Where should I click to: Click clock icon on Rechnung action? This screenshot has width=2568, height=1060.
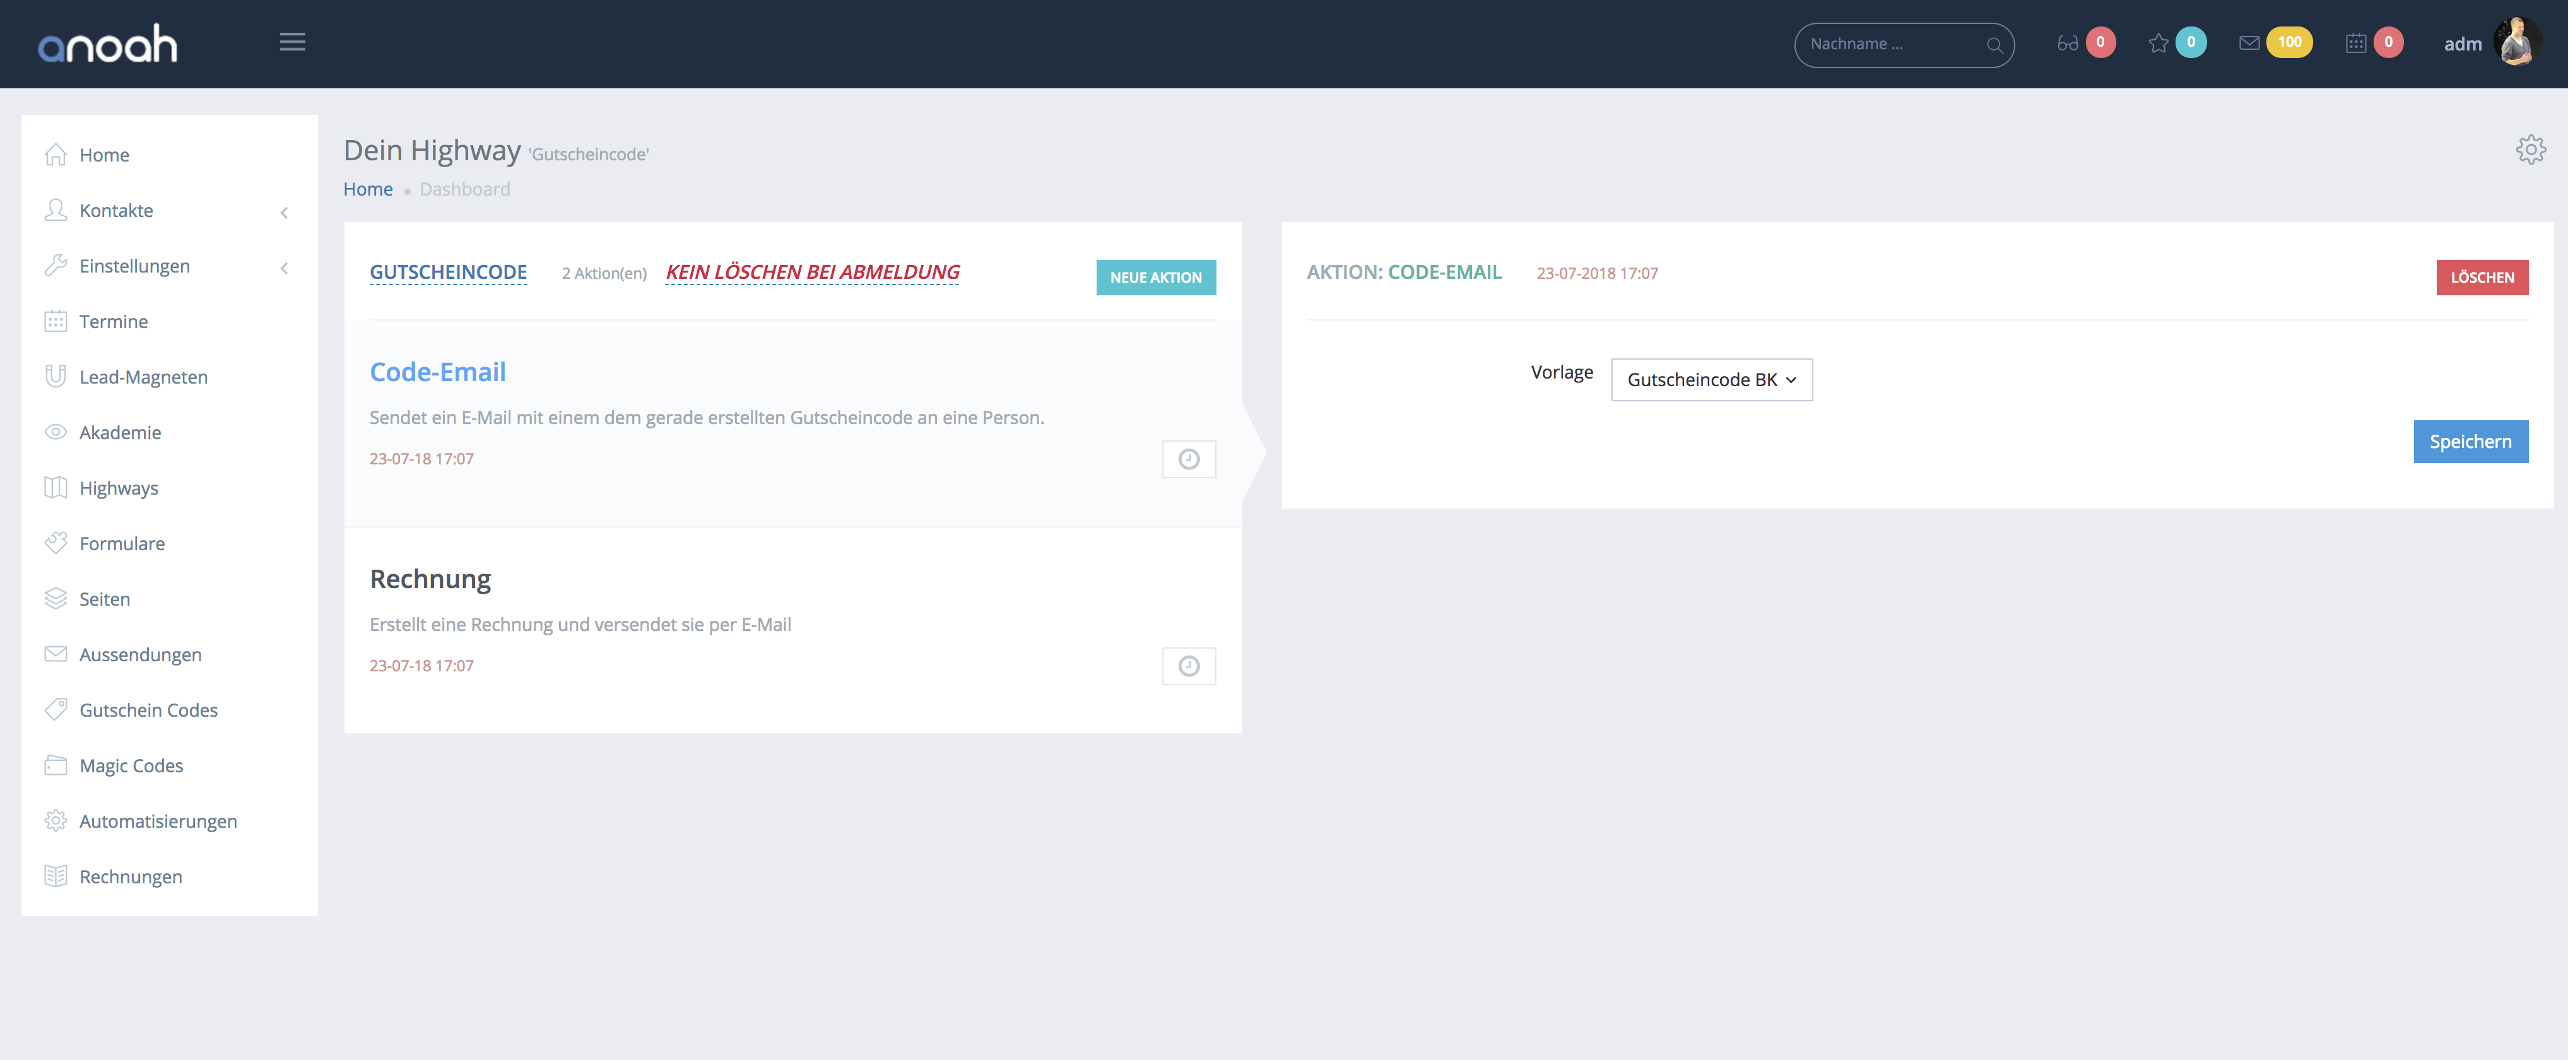[x=1188, y=666]
